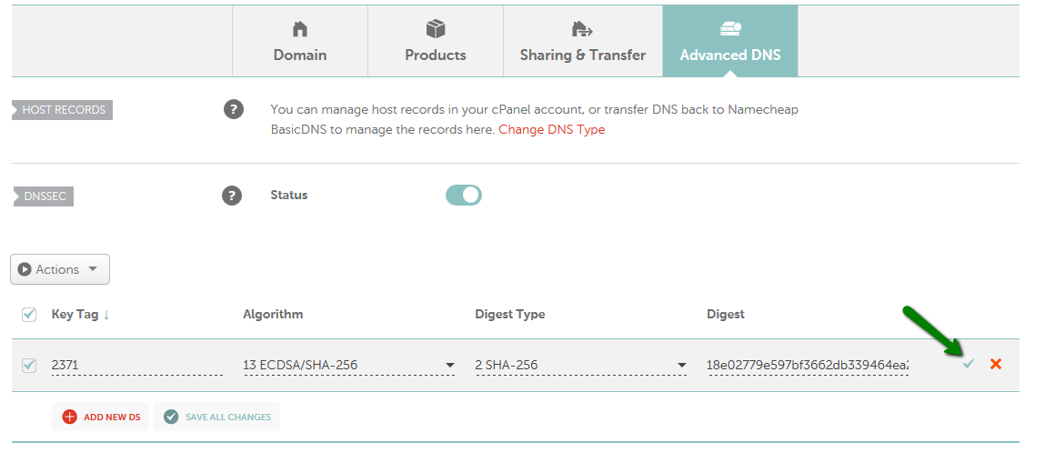Open the DNSSEC help question mark
1055x453 pixels.
[231, 196]
